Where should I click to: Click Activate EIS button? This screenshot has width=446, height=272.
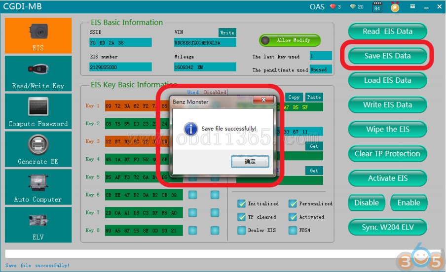387,178
